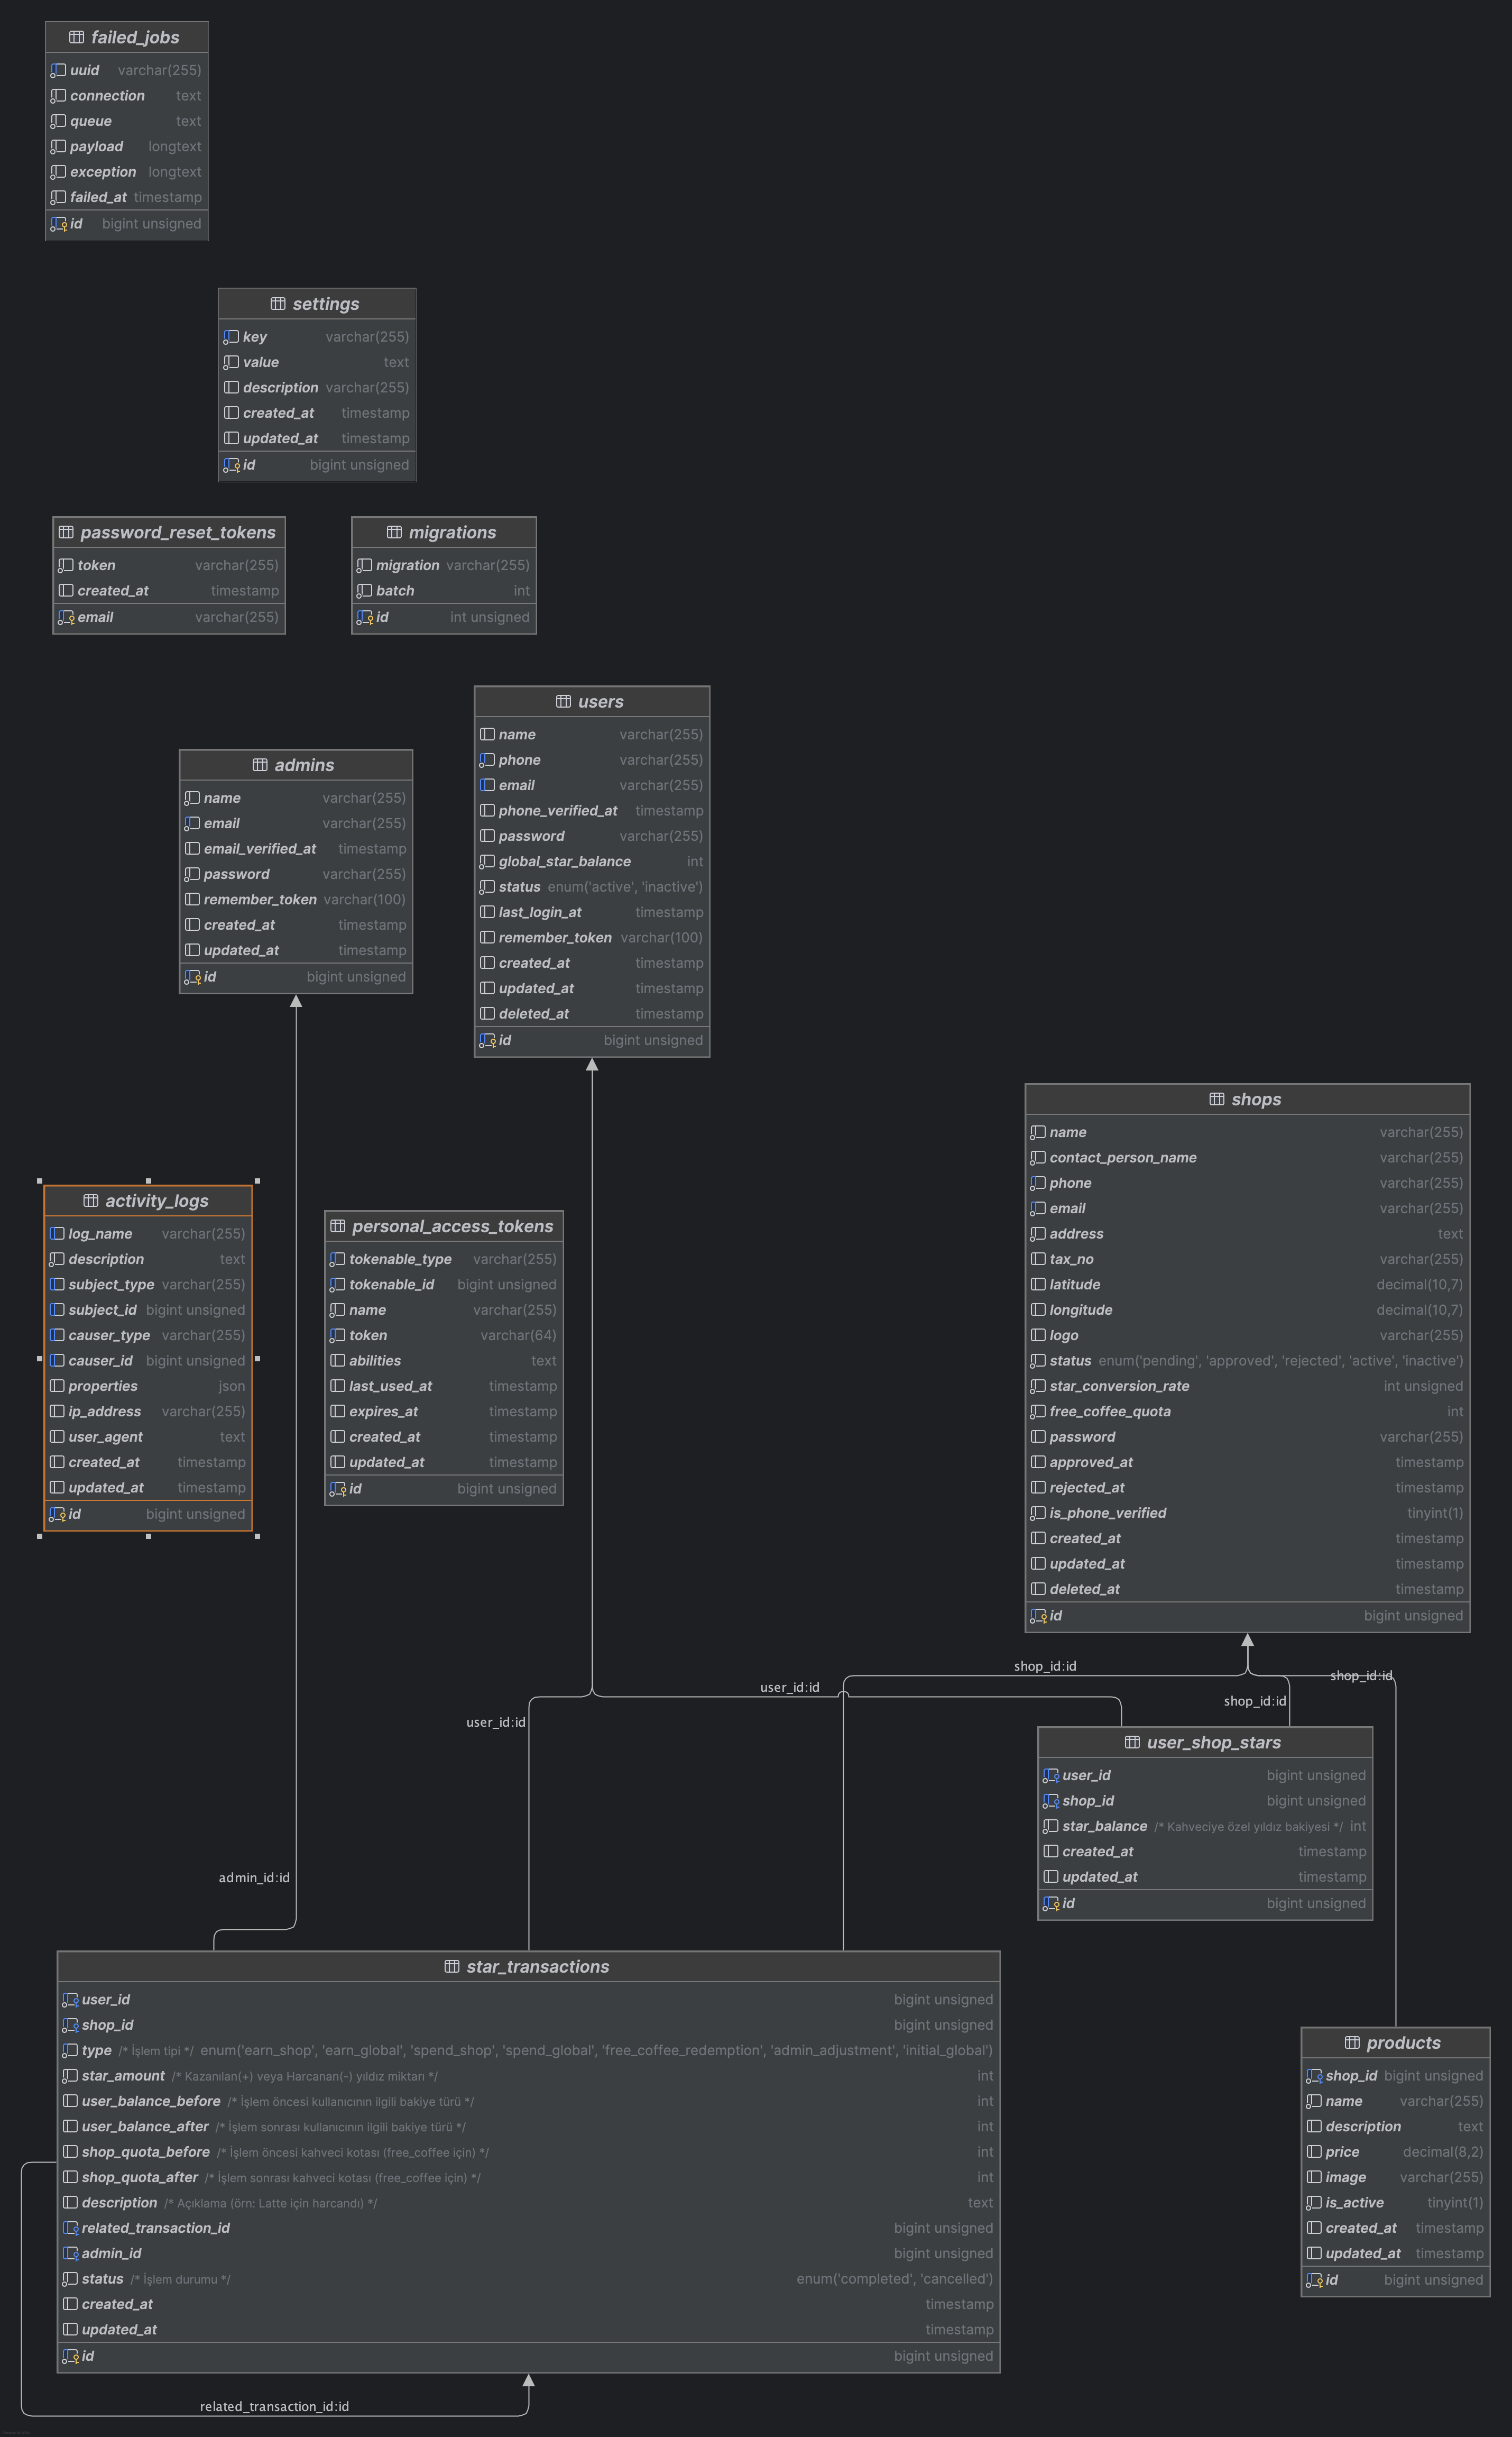1512x2437 pixels.
Task: Click the table icon next to migrations title
Action: pyautogui.click(x=394, y=533)
